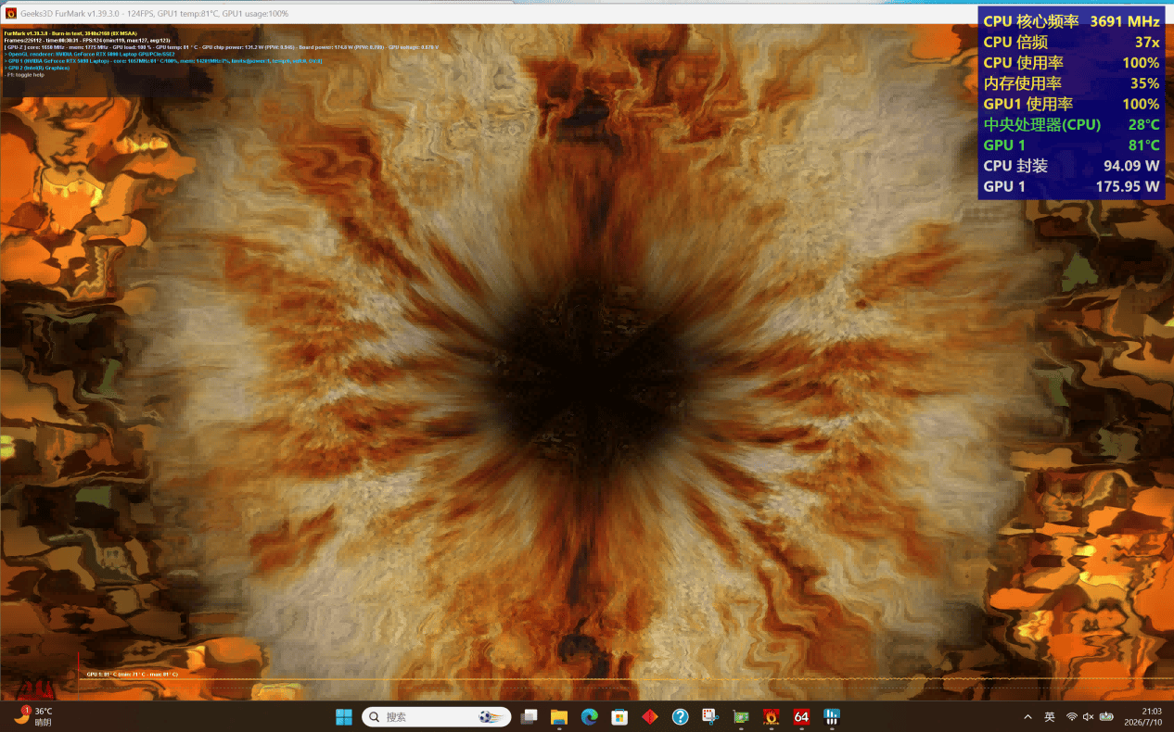The width and height of the screenshot is (1174, 732).
Task: Expand the hidden system tray icons
Action: click(1027, 717)
